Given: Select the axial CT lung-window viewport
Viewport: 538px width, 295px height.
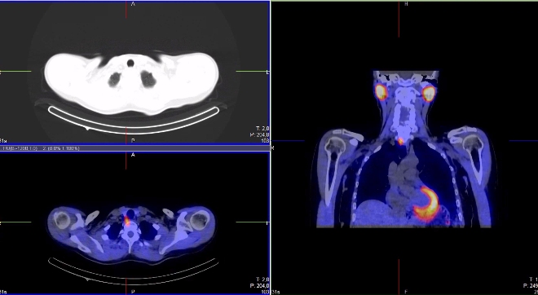Looking at the screenshot, I should pyautogui.click(x=134, y=73).
